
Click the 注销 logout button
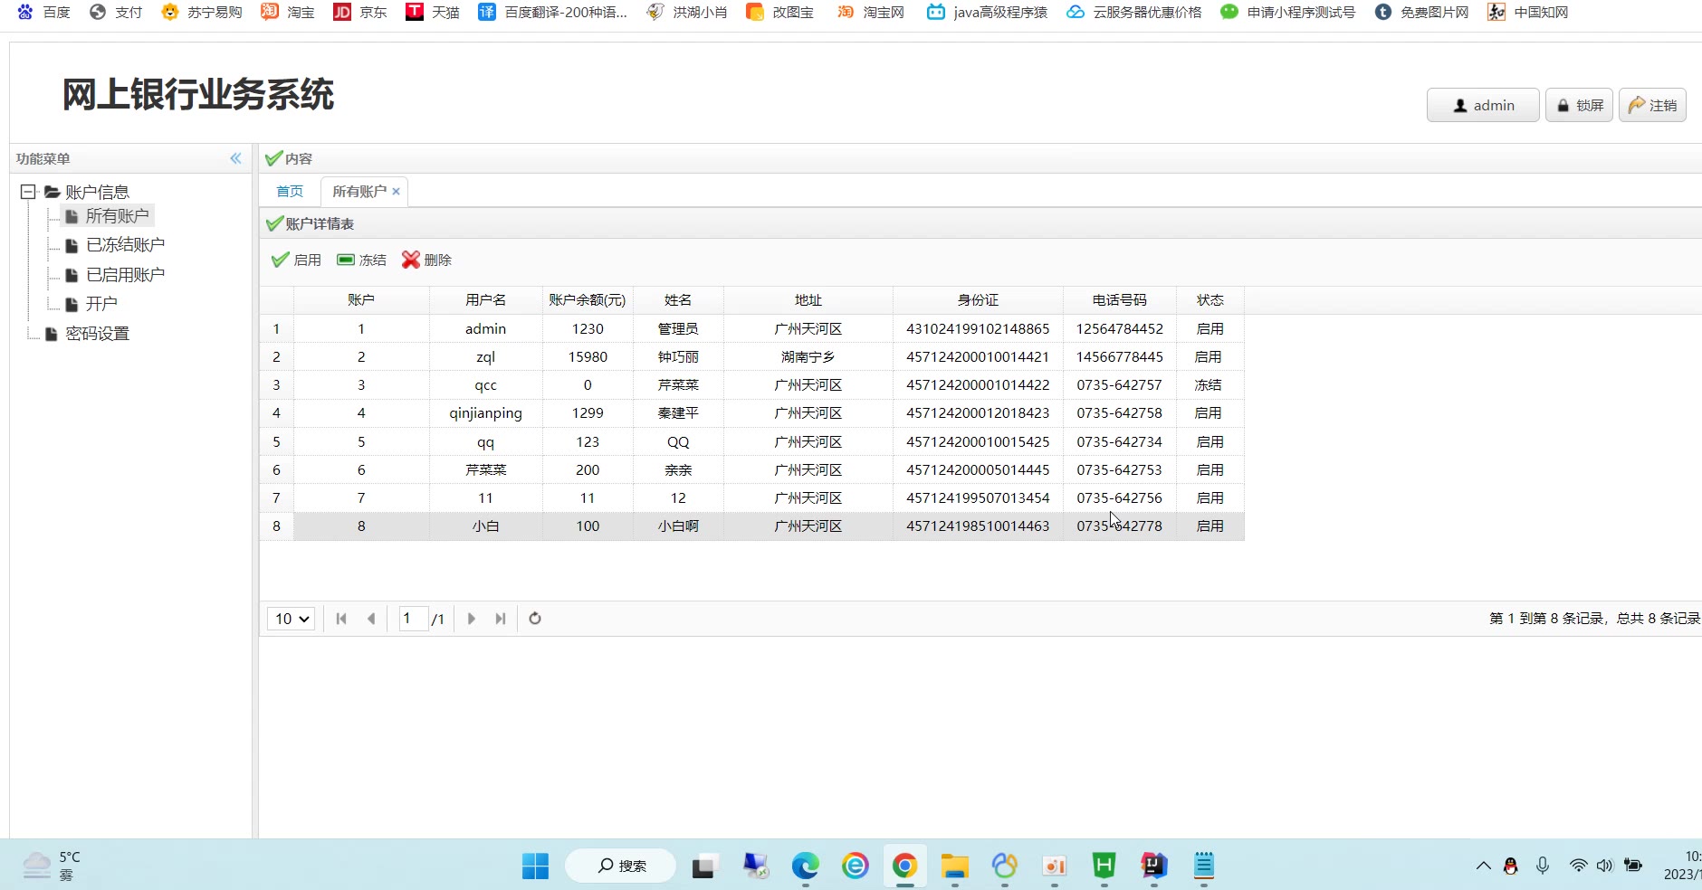click(x=1652, y=106)
